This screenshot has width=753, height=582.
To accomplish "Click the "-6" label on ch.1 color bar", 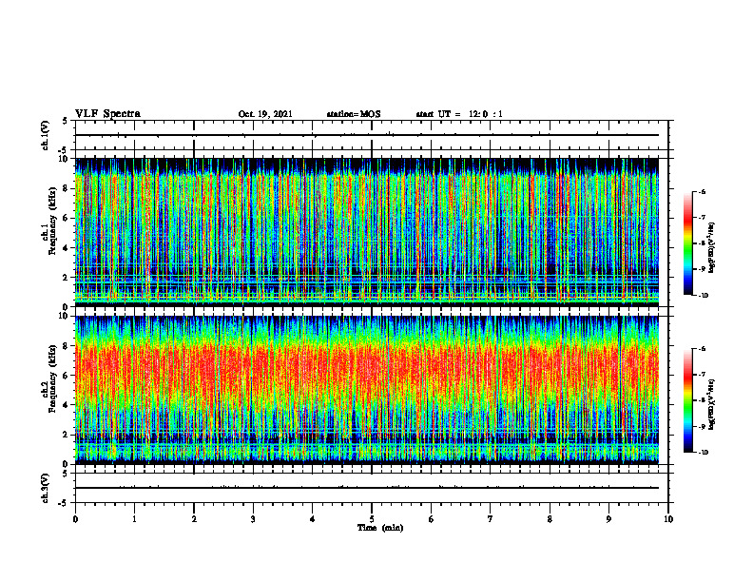I will coord(702,192).
